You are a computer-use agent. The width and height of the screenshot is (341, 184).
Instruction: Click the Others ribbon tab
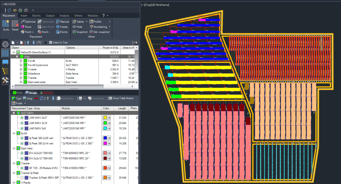coord(78,16)
